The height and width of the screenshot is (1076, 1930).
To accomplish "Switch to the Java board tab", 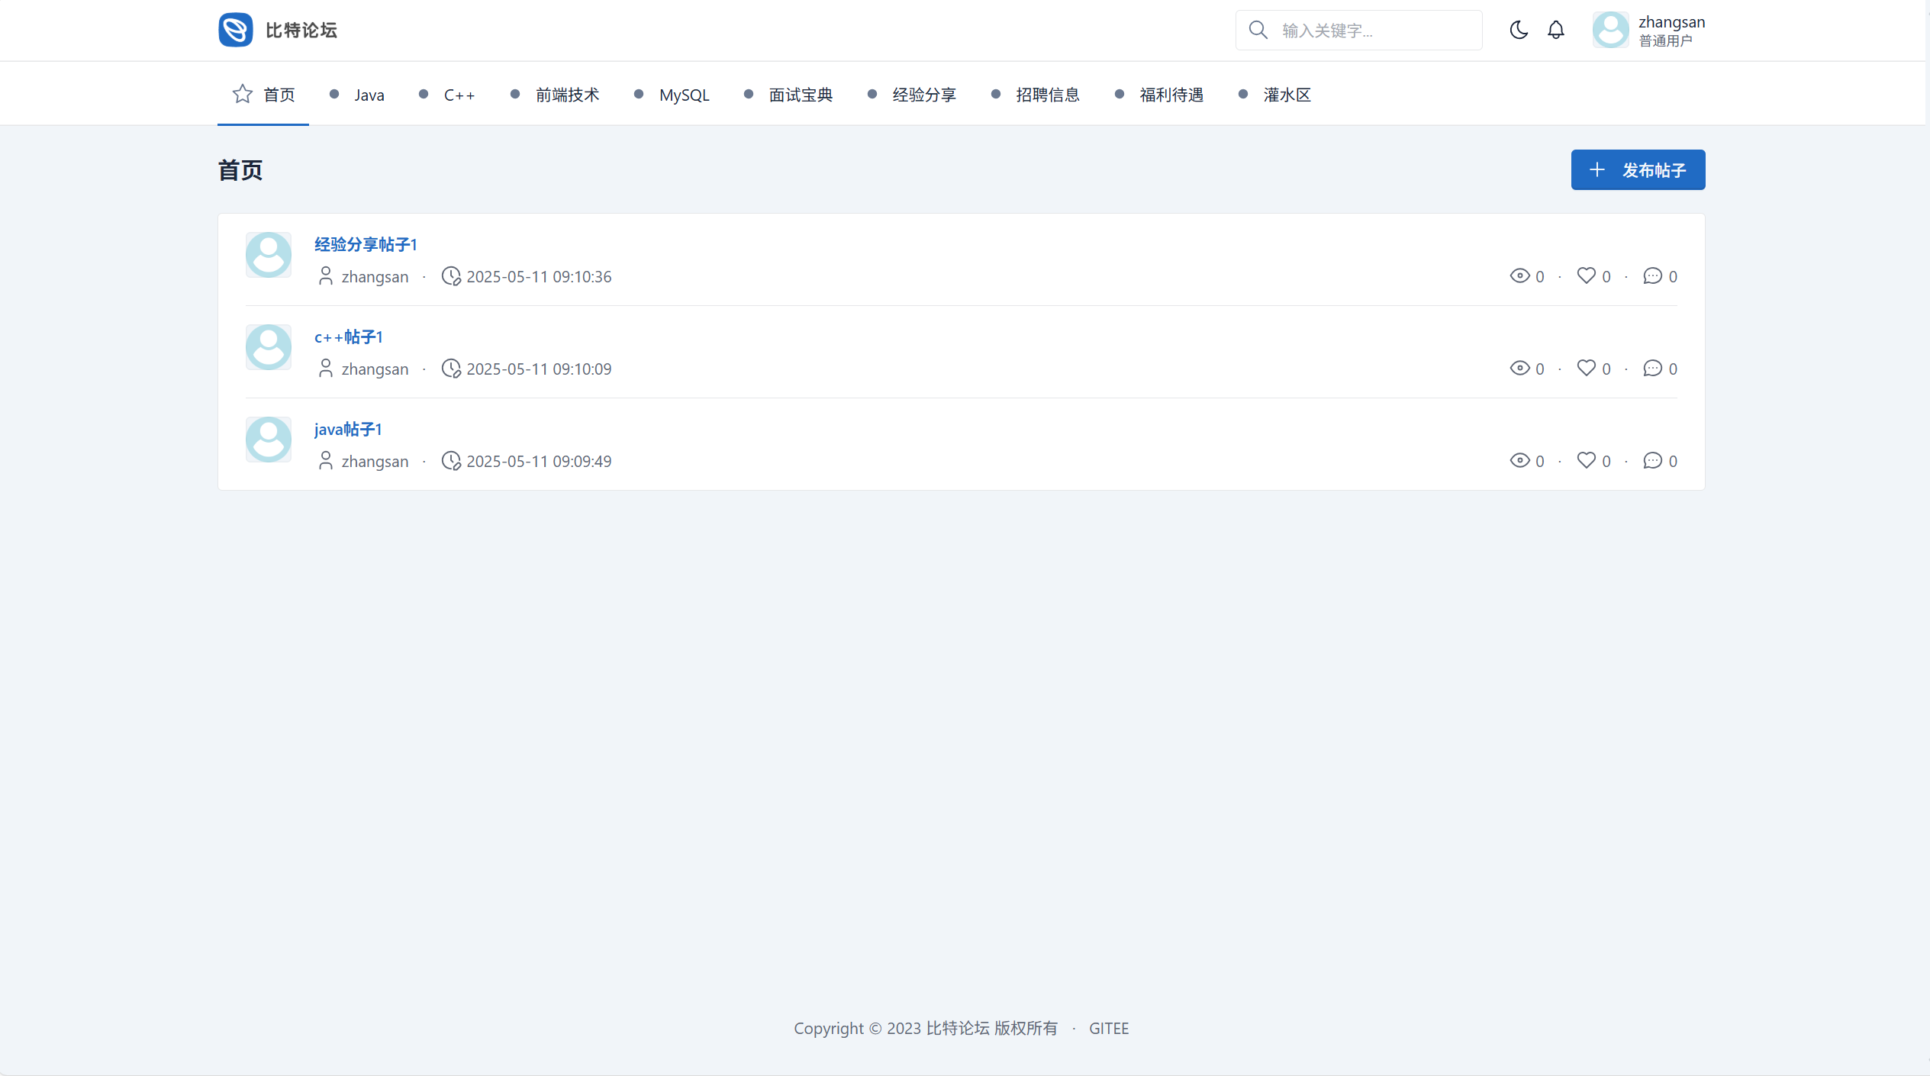I will [x=369, y=95].
